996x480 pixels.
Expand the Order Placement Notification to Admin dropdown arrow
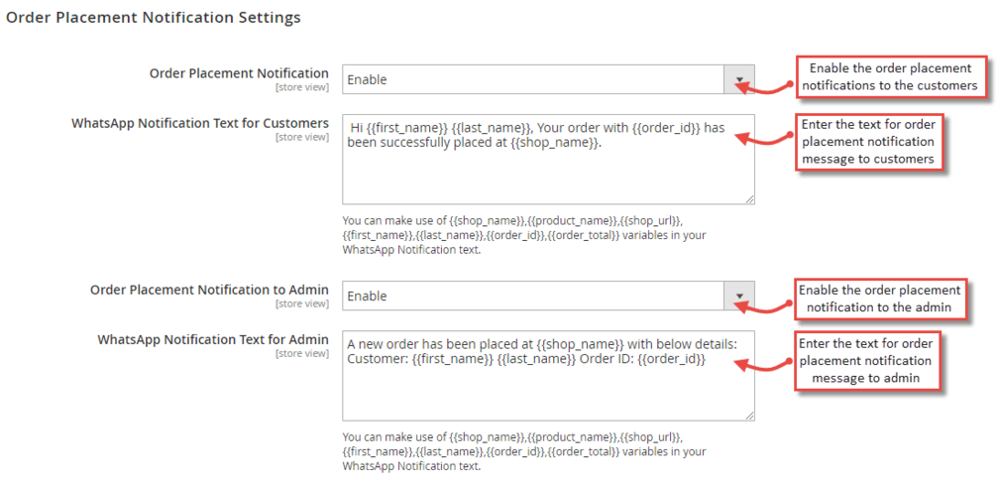(739, 297)
